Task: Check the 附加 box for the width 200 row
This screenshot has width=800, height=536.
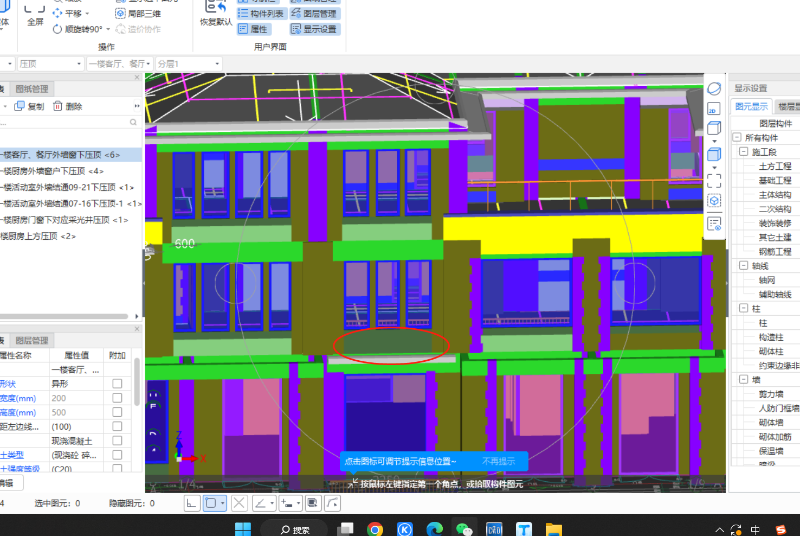Action: pos(117,398)
